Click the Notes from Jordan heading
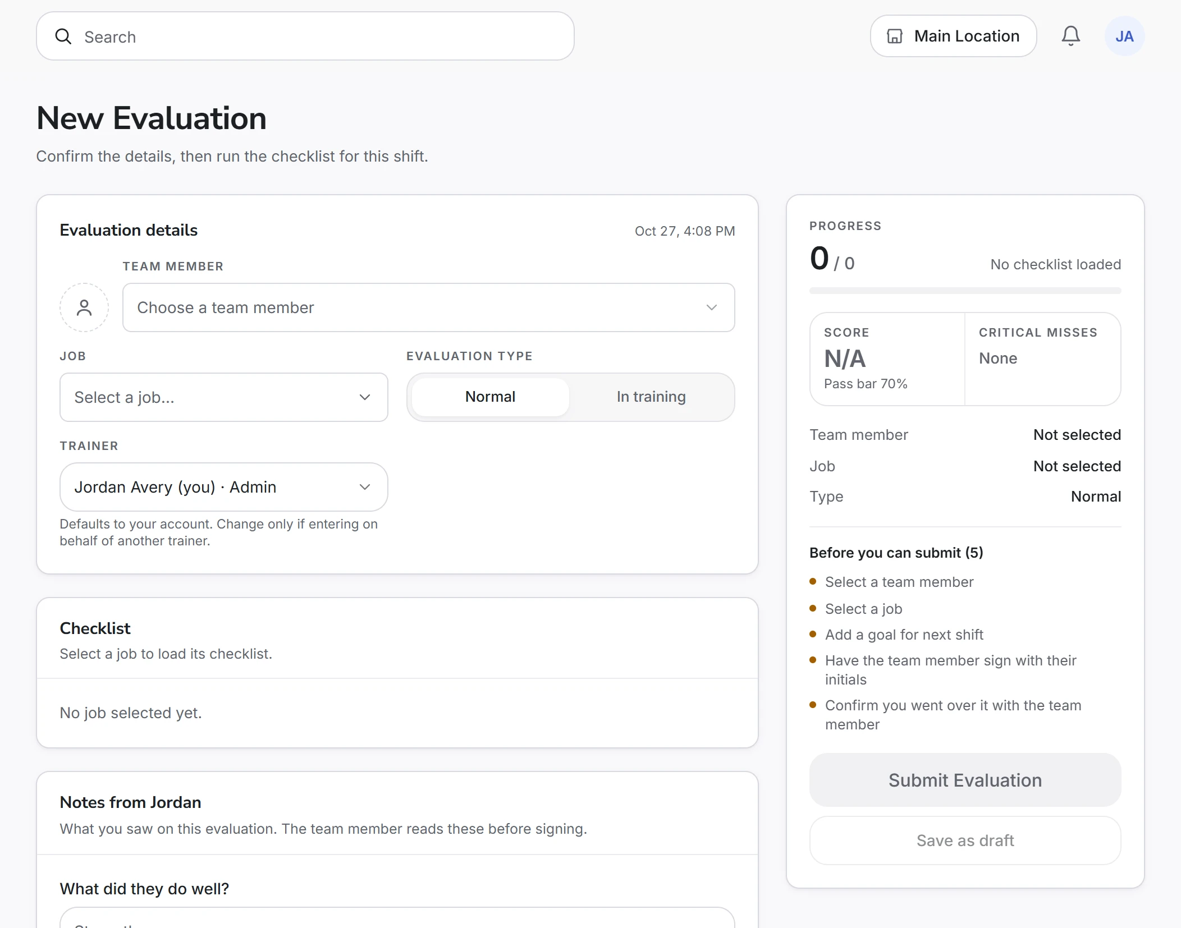This screenshot has height=928, width=1181. click(x=130, y=802)
